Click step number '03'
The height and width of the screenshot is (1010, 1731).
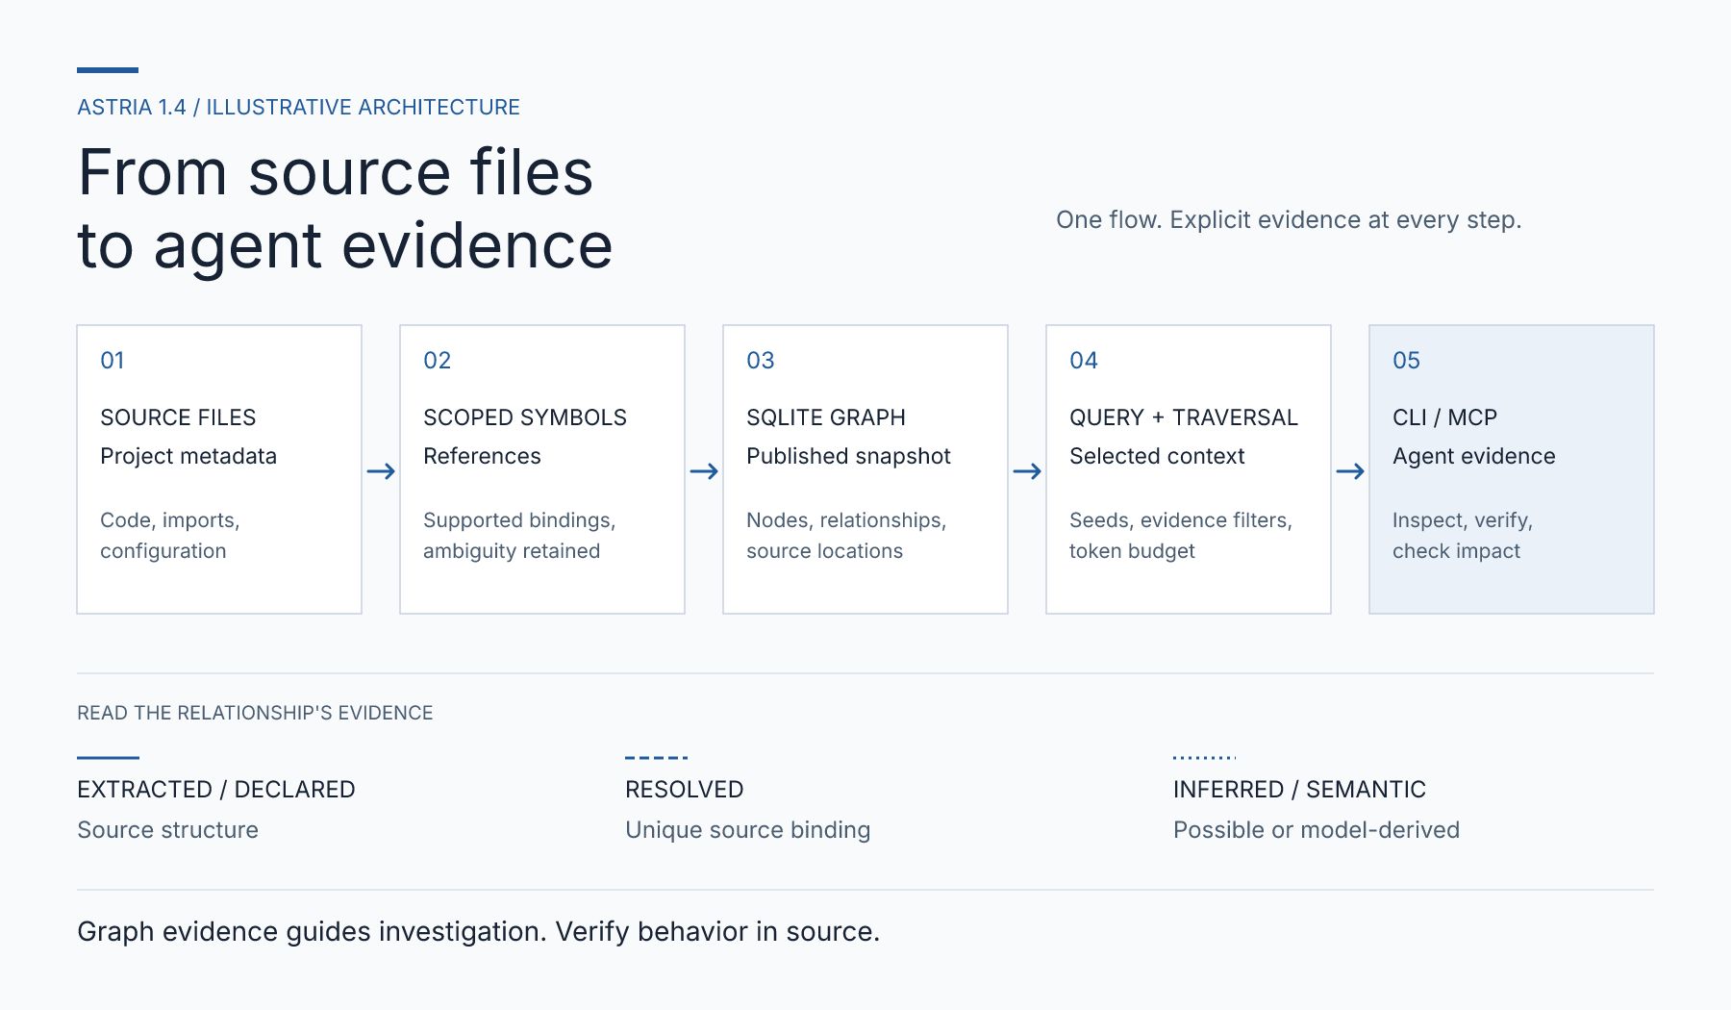coord(760,360)
